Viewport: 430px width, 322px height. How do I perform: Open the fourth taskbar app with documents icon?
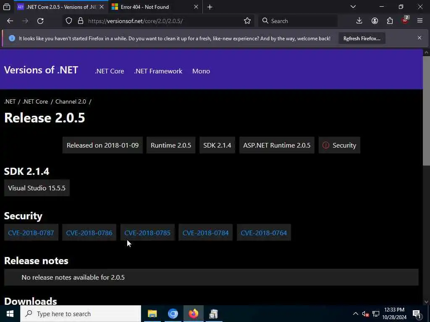point(213,314)
